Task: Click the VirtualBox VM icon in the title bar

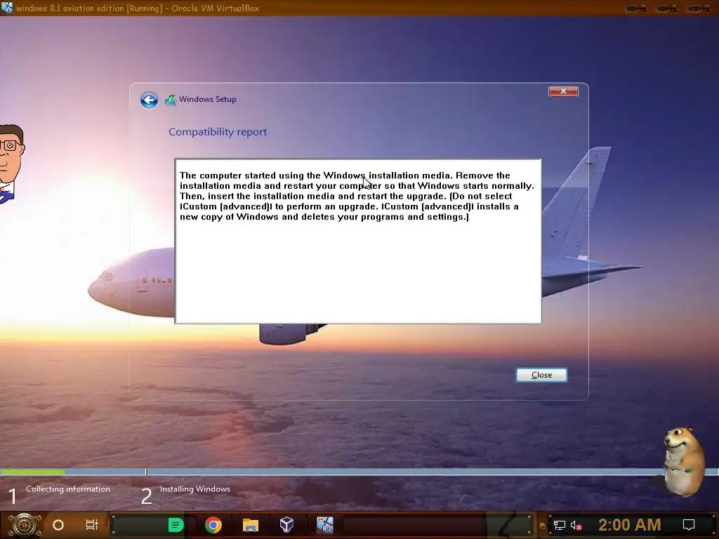Action: point(7,8)
